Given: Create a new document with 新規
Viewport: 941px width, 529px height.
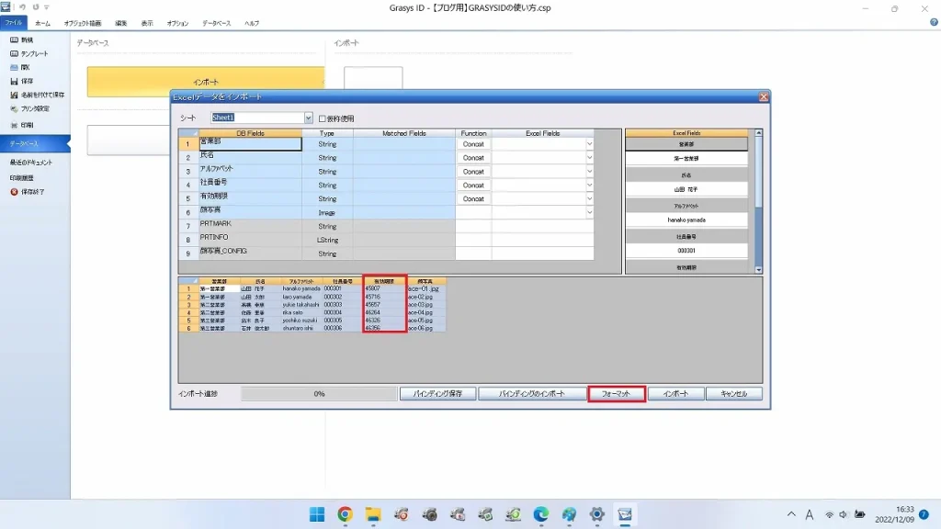Looking at the screenshot, I should click(22, 39).
